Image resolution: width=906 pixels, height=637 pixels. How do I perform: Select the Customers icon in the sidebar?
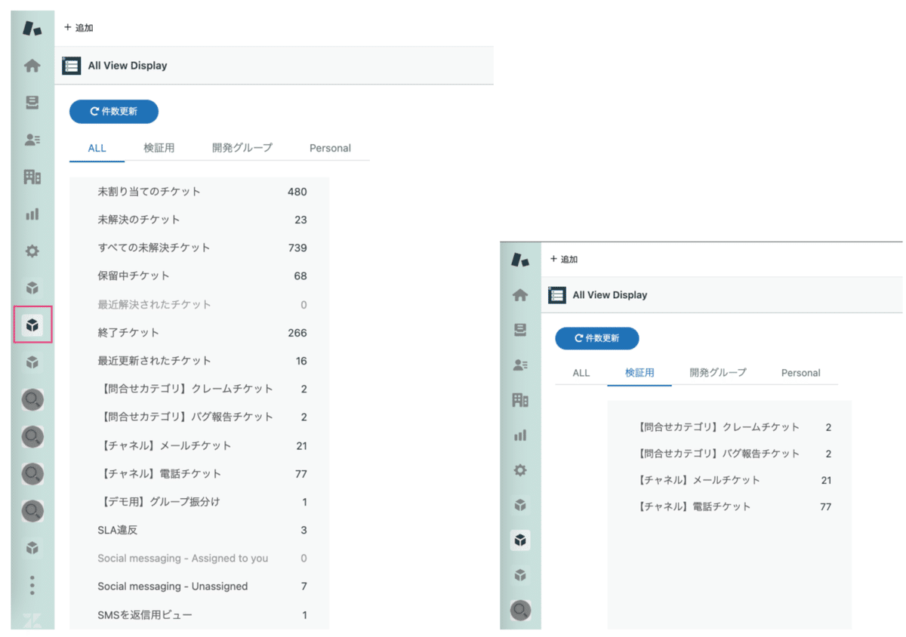tap(32, 139)
